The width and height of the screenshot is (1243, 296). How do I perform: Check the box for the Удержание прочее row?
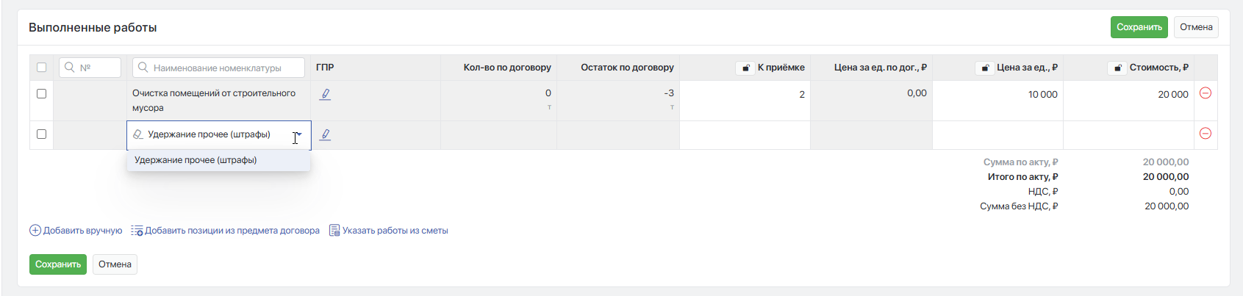(x=42, y=134)
